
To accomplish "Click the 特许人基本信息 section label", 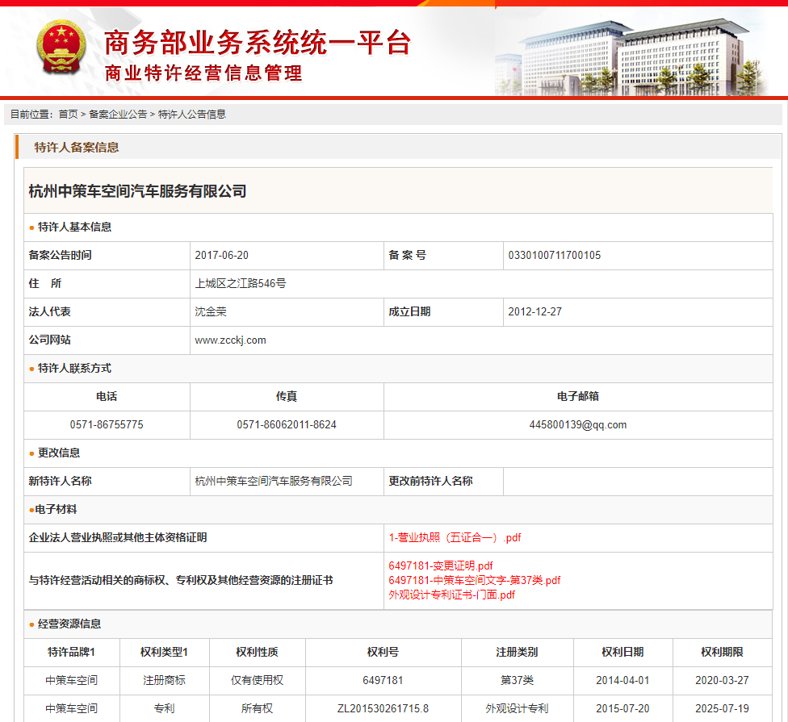I will [x=74, y=227].
